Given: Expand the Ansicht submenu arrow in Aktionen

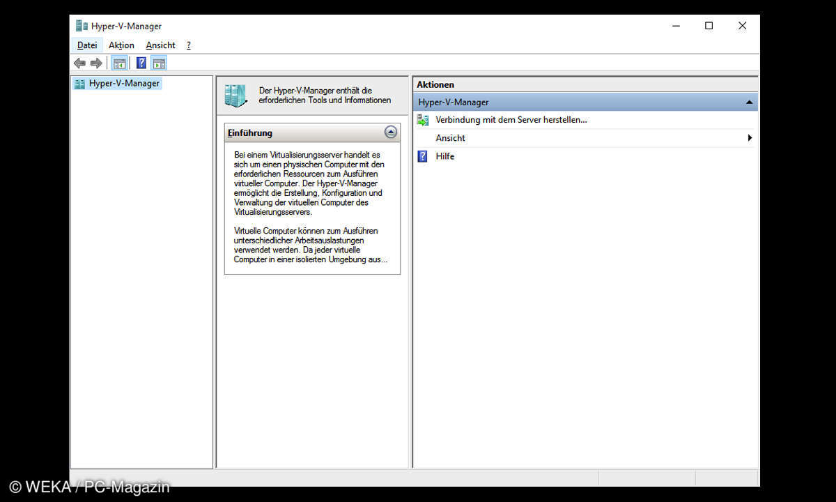Looking at the screenshot, I should (x=750, y=138).
